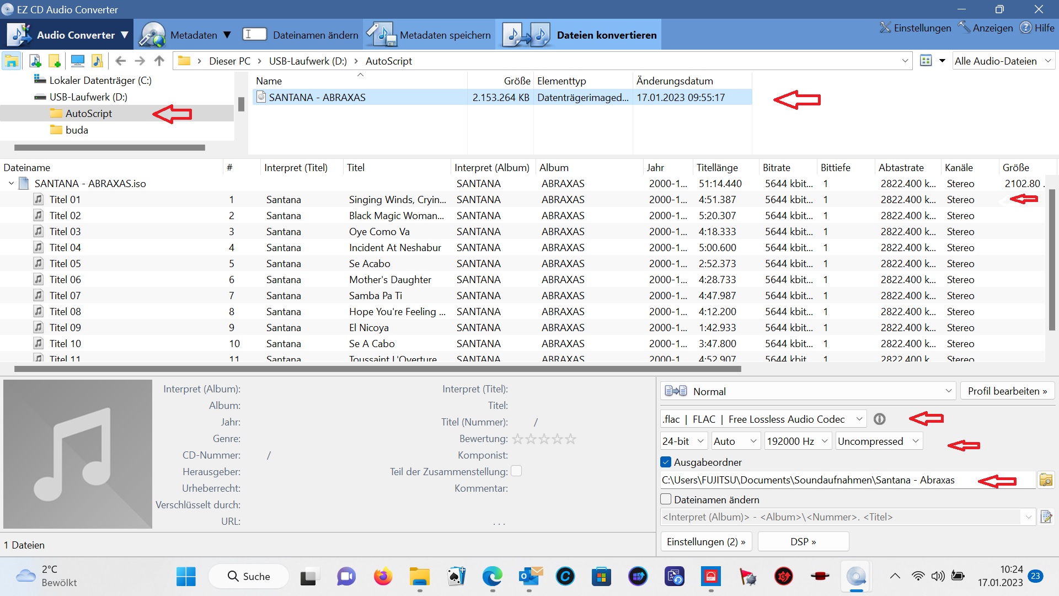Click Metadaten speichern in toolbar
Screen dimensions: 1059x596
tap(429, 35)
